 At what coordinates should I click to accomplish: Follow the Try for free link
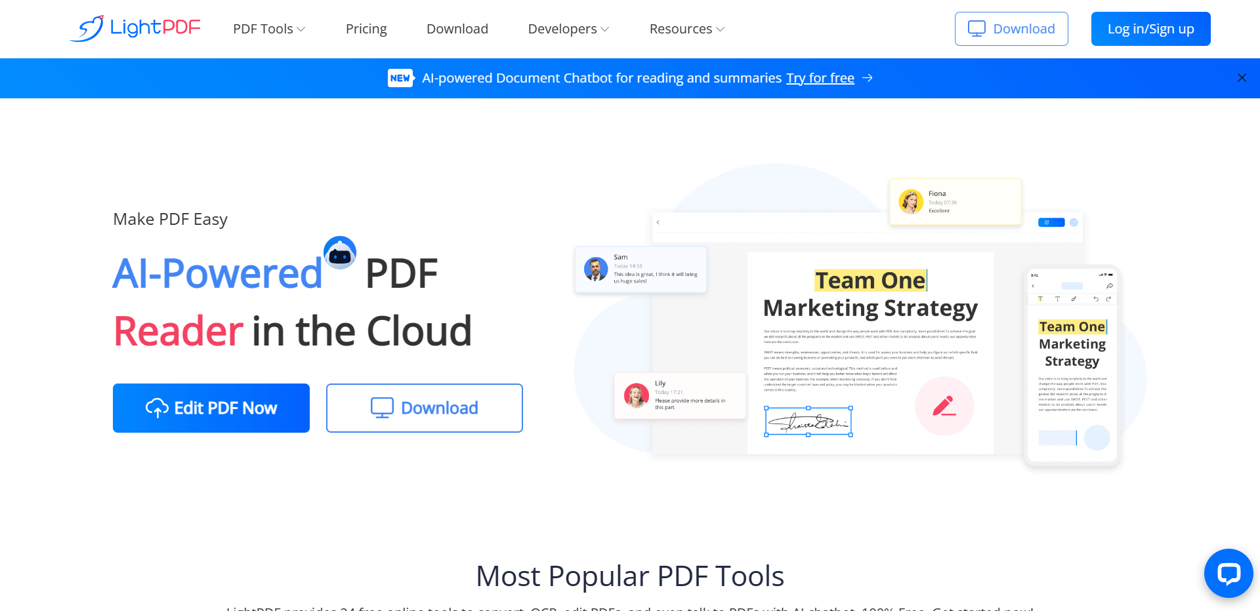click(x=820, y=78)
